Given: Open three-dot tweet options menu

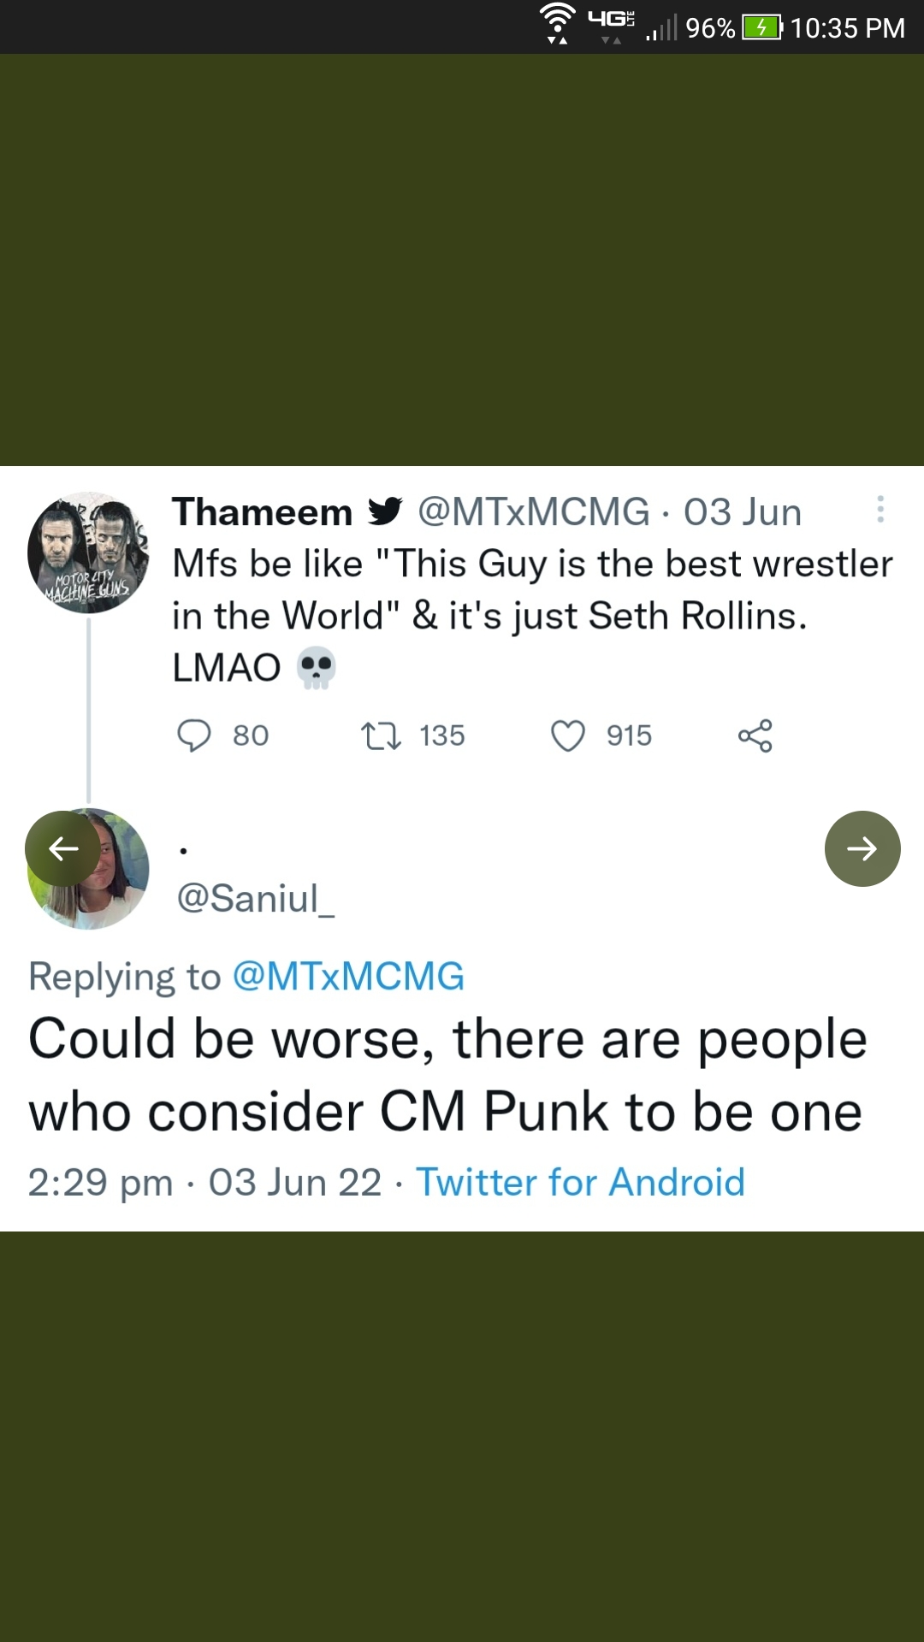Looking at the screenshot, I should [x=880, y=510].
